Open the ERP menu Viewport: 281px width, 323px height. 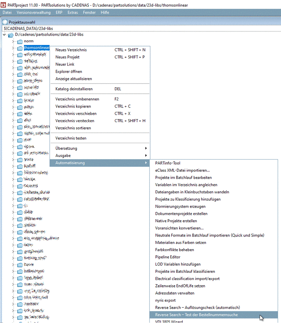pyautogui.click(x=59, y=12)
